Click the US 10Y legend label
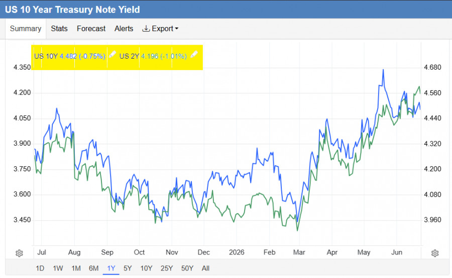 click(x=46, y=56)
